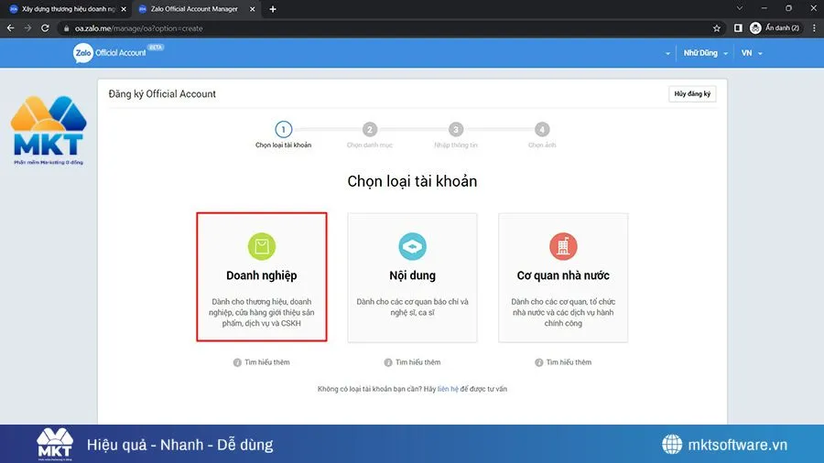Click the Đăng ký Official Account title

tap(162, 94)
